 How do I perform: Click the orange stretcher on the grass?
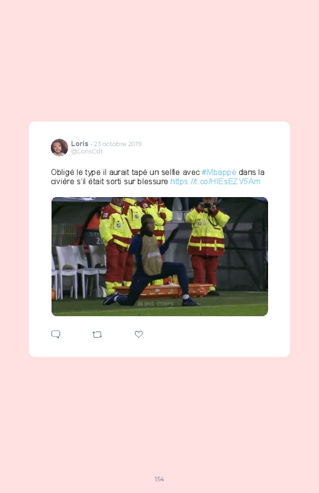tap(163, 290)
